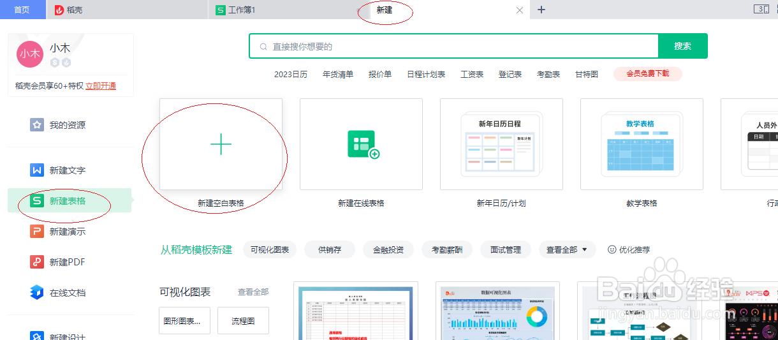Click the 新建空白表格 plus icon

pos(221,144)
